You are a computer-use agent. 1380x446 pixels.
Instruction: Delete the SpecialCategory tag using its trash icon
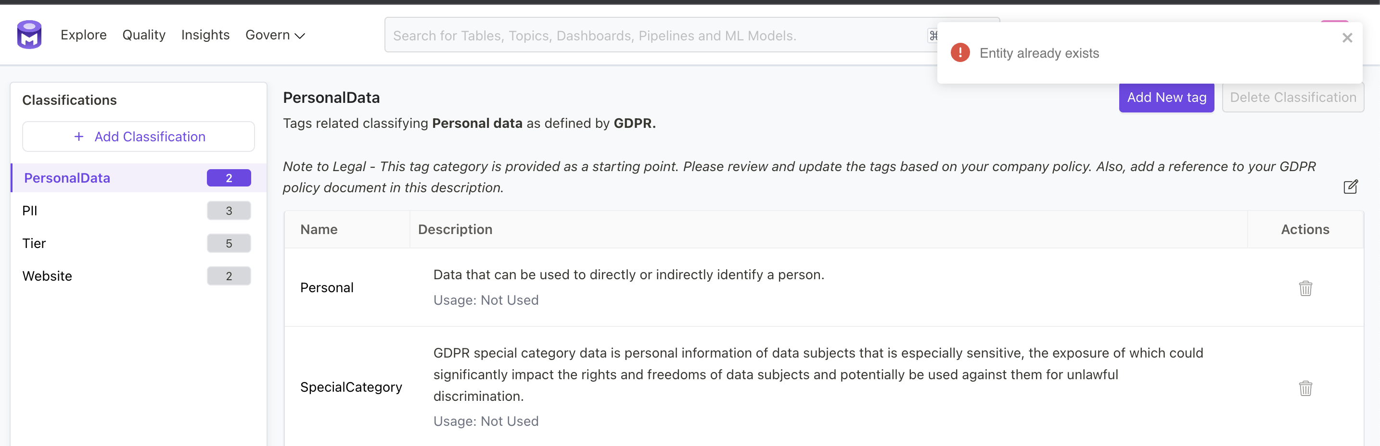coord(1305,388)
